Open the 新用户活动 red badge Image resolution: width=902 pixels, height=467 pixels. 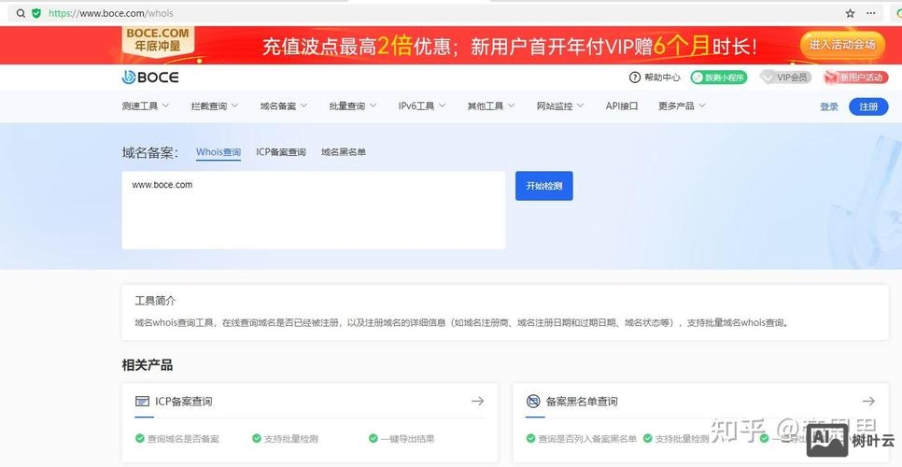tap(855, 78)
